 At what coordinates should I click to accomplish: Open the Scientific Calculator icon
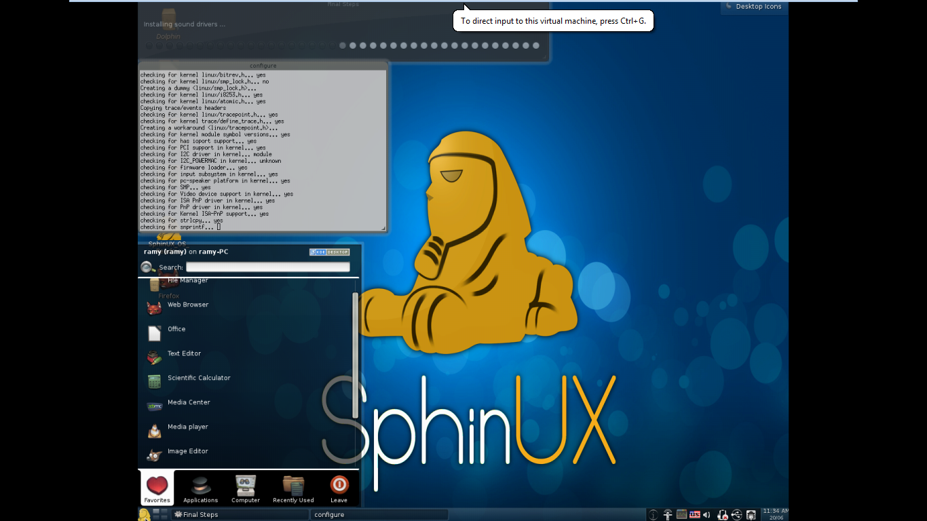pos(154,381)
